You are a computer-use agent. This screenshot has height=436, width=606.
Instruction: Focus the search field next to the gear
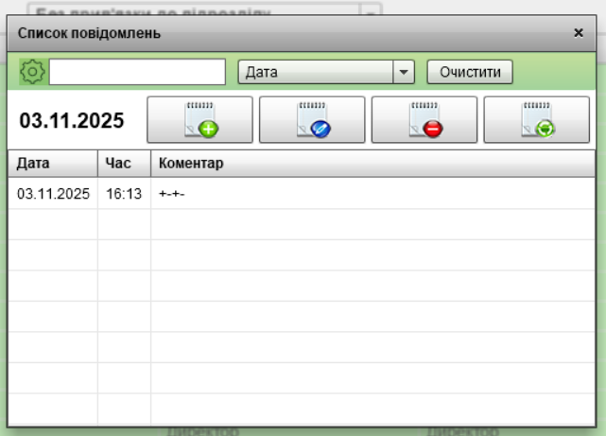[x=137, y=72]
